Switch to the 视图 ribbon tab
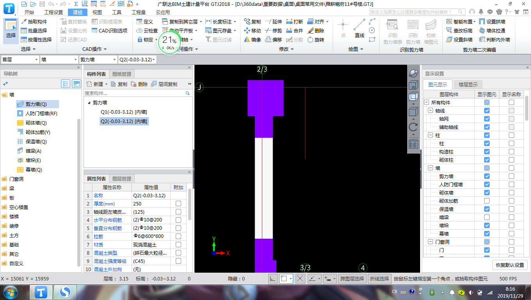This screenshot has height=300, width=531. (x=97, y=12)
